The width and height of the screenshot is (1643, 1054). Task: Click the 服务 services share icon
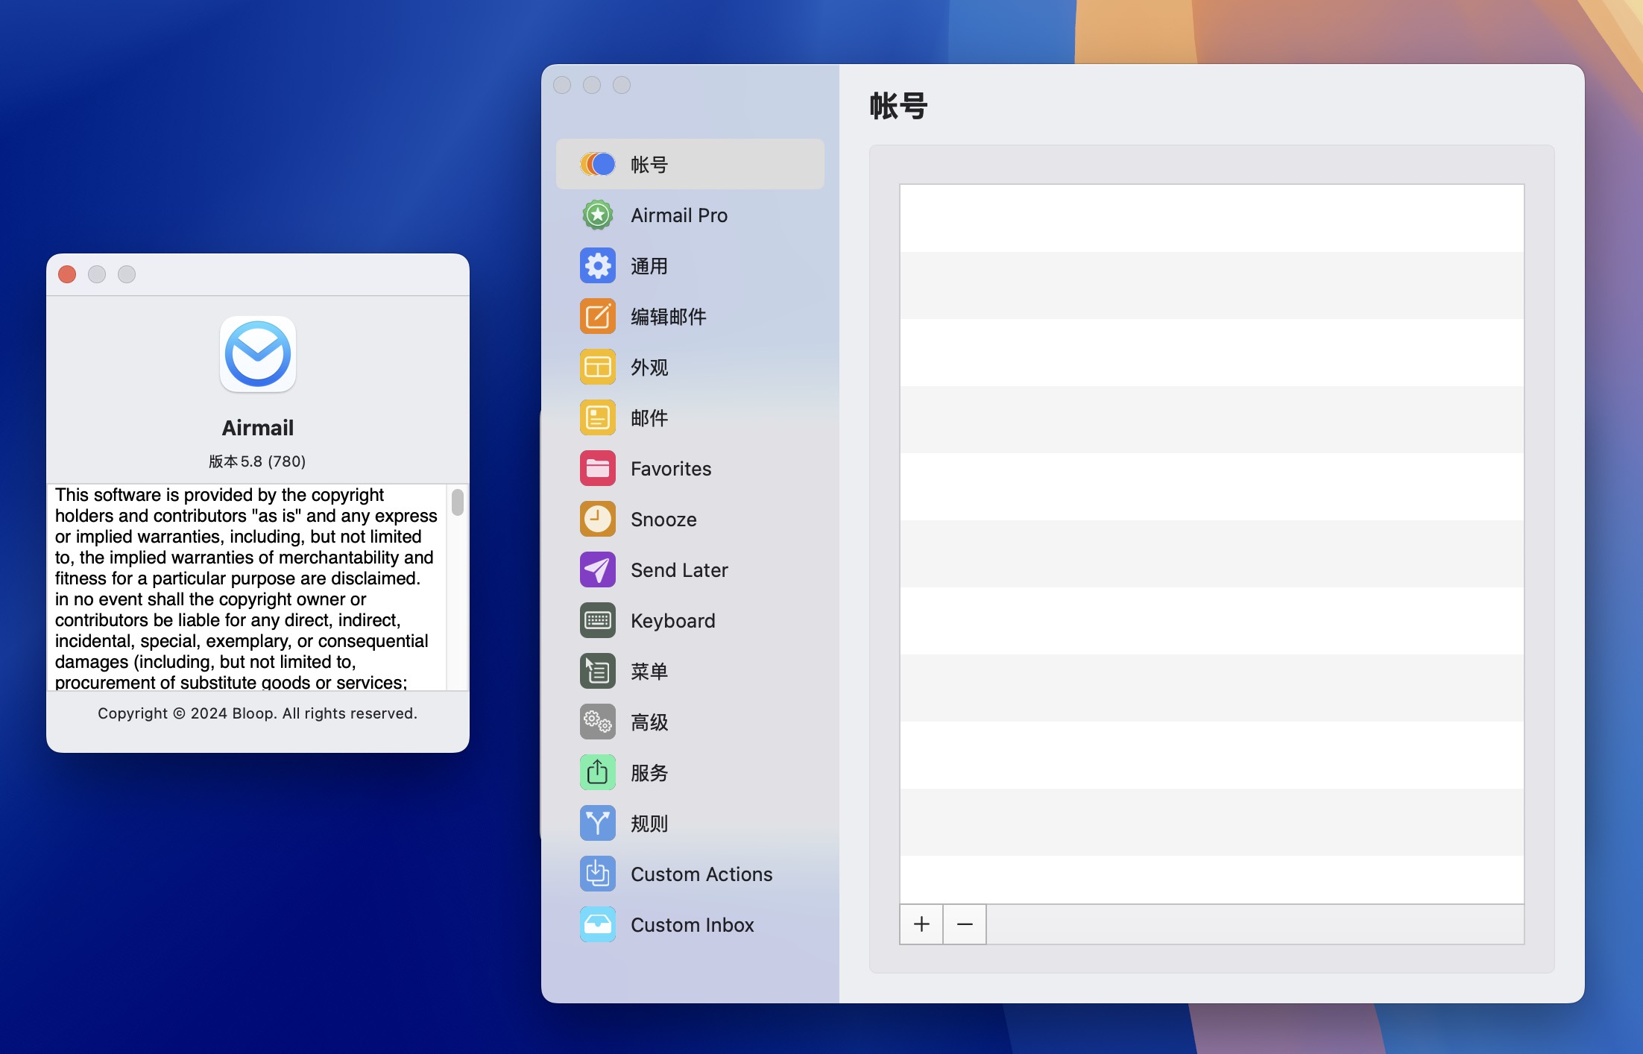598,772
